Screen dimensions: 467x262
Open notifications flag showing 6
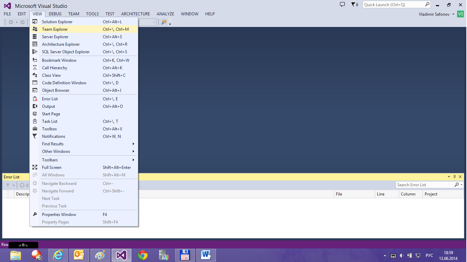(x=355, y=4)
